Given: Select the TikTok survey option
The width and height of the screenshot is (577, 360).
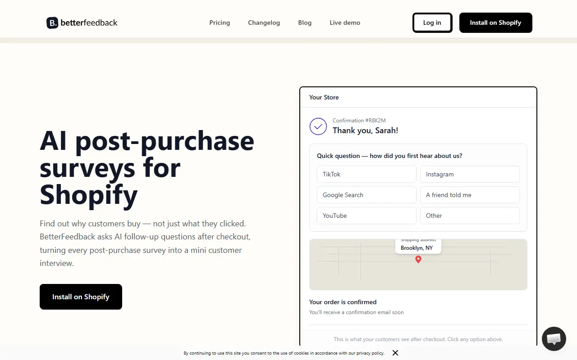Looking at the screenshot, I should pyautogui.click(x=366, y=174).
